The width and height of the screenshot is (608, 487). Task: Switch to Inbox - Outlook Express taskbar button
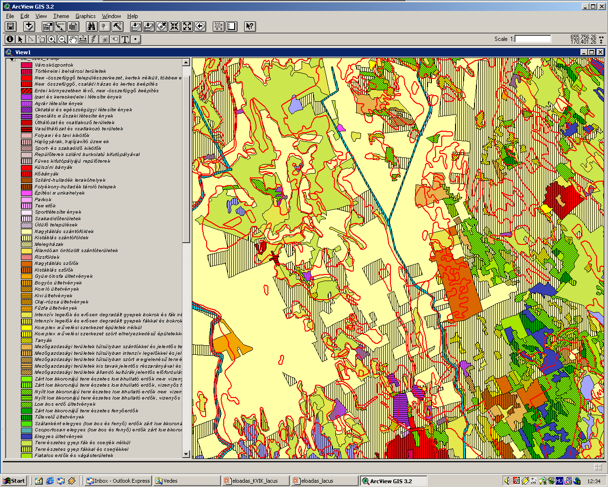pyautogui.click(x=118, y=481)
